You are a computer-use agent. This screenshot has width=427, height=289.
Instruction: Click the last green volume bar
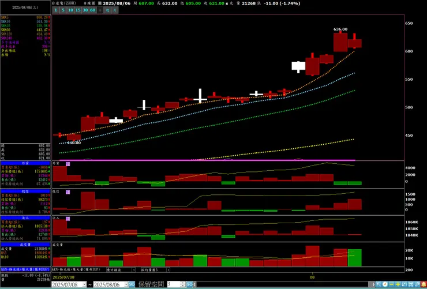pyautogui.click(x=355, y=258)
